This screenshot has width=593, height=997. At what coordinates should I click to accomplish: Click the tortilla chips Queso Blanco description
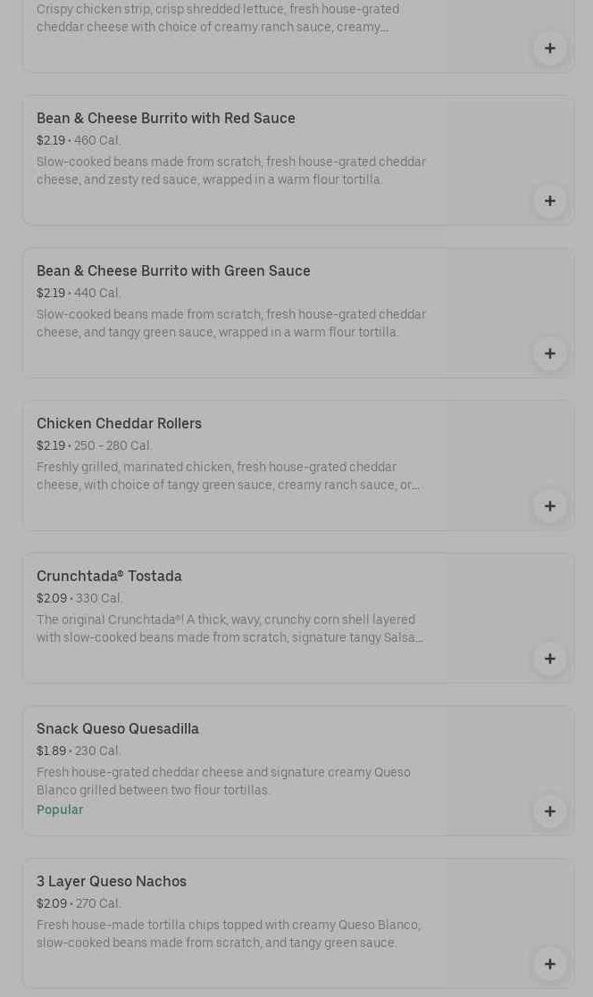click(228, 935)
